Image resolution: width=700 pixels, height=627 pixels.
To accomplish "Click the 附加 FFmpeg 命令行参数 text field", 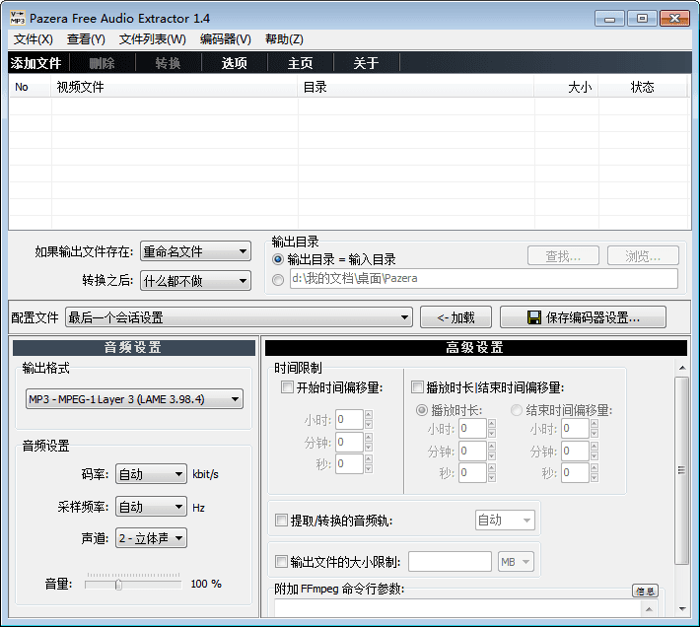I will click(457, 608).
